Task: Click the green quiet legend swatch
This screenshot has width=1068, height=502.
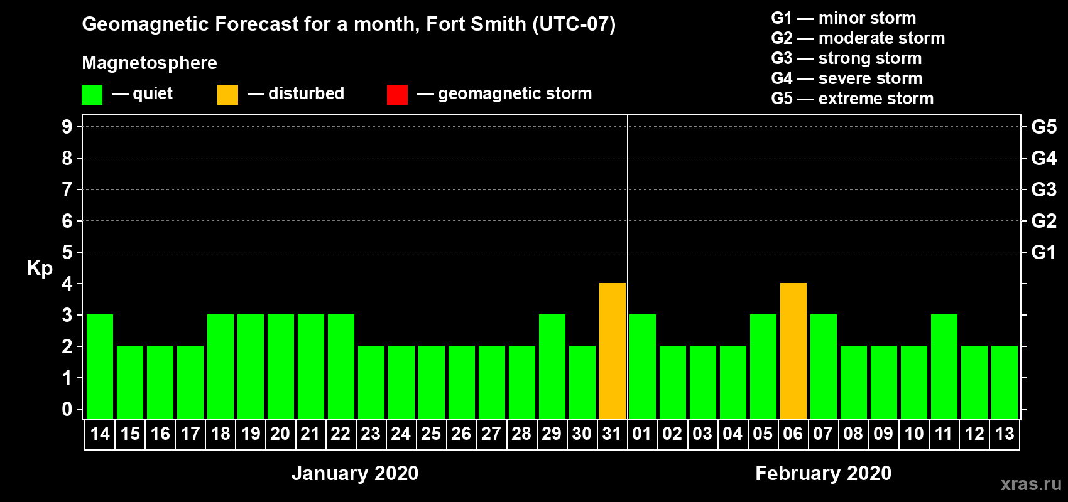Action: tap(92, 95)
